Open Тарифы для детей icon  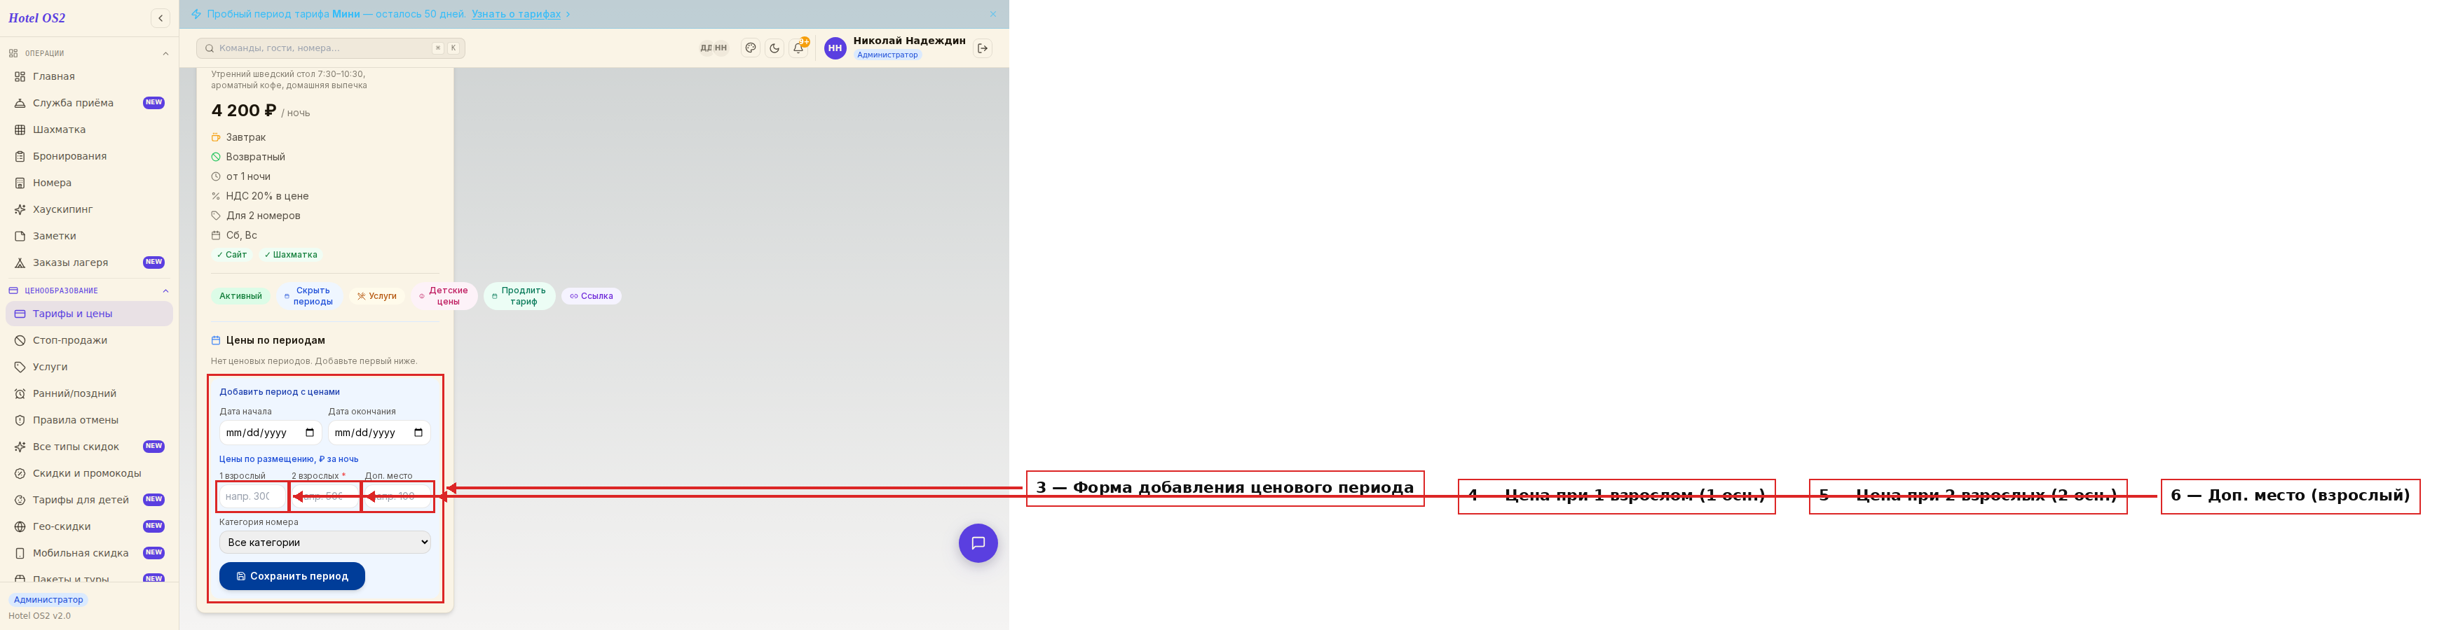coord(20,500)
